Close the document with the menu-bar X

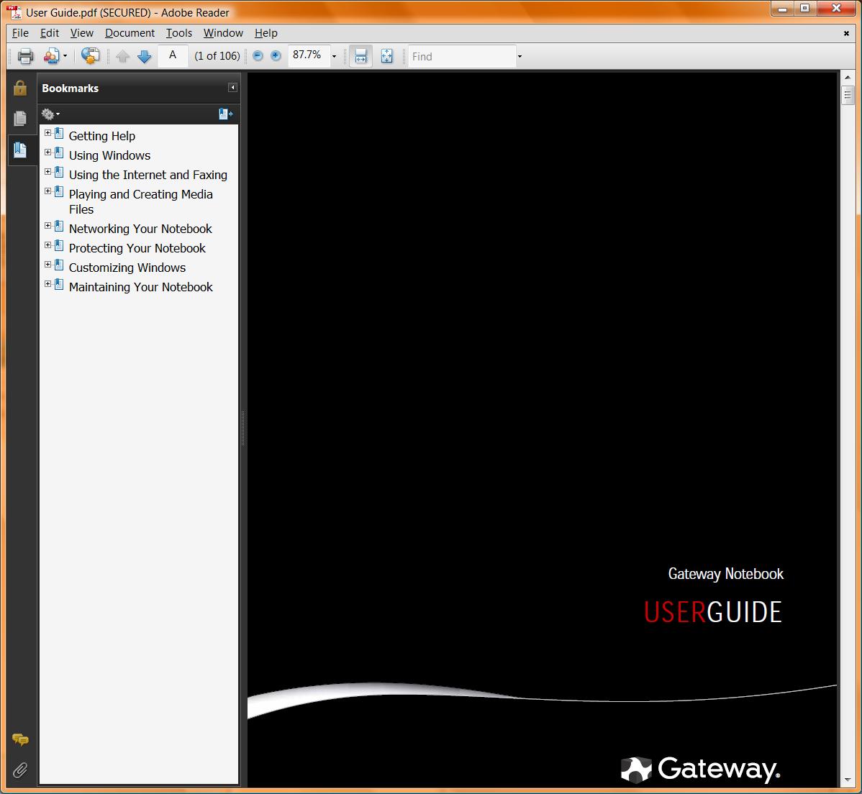(x=846, y=34)
